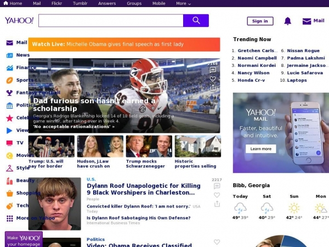This screenshot has height=247, width=329.
Task: Open the Style hanger icon
Action: (x=9, y=169)
